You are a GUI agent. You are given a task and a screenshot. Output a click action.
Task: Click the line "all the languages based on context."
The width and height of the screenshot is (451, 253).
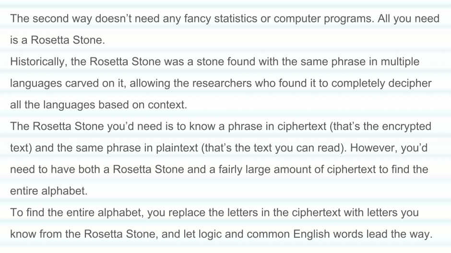(x=98, y=105)
